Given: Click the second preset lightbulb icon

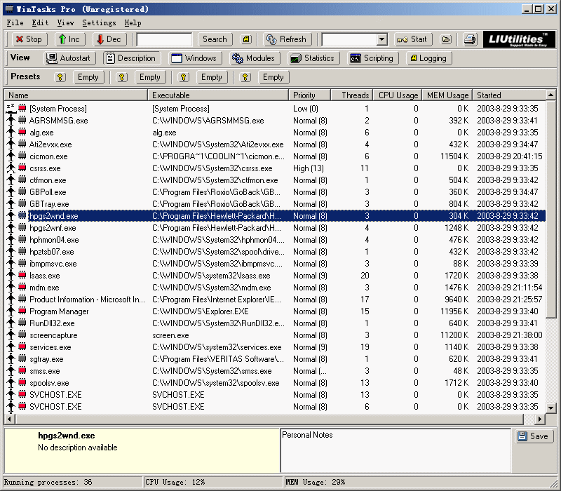Looking at the screenshot, I should click(121, 77).
